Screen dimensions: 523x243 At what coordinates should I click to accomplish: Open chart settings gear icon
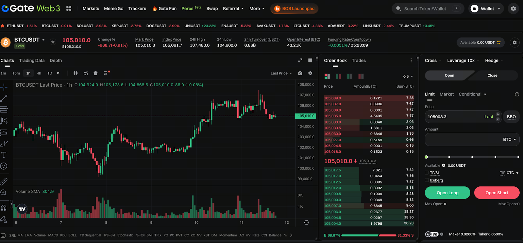point(310,73)
